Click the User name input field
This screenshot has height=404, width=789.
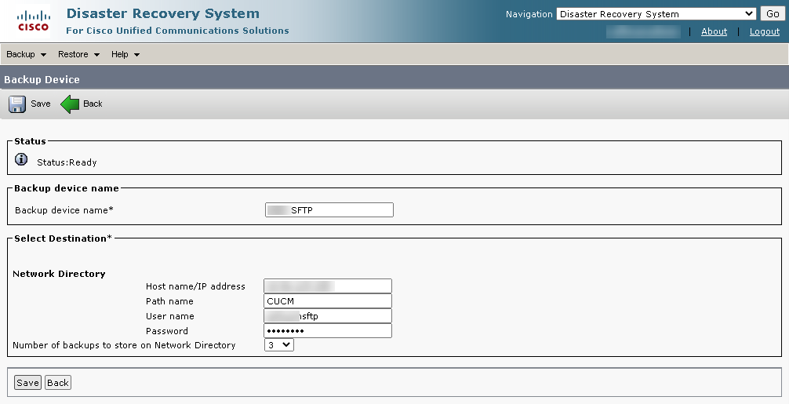pos(328,316)
